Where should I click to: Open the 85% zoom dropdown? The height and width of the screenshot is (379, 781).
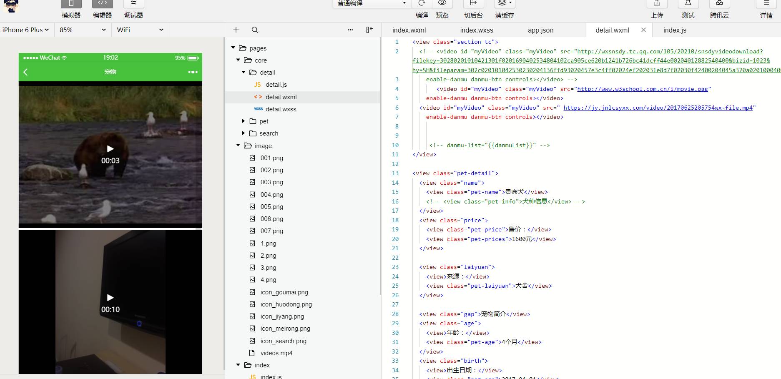[83, 30]
